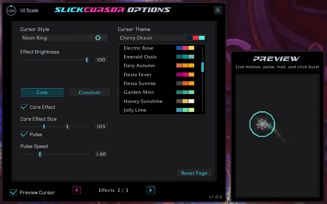This screenshot has width=327, height=204.
Task: Click the Jolly Lime color swatch icon
Action: [x=185, y=110]
